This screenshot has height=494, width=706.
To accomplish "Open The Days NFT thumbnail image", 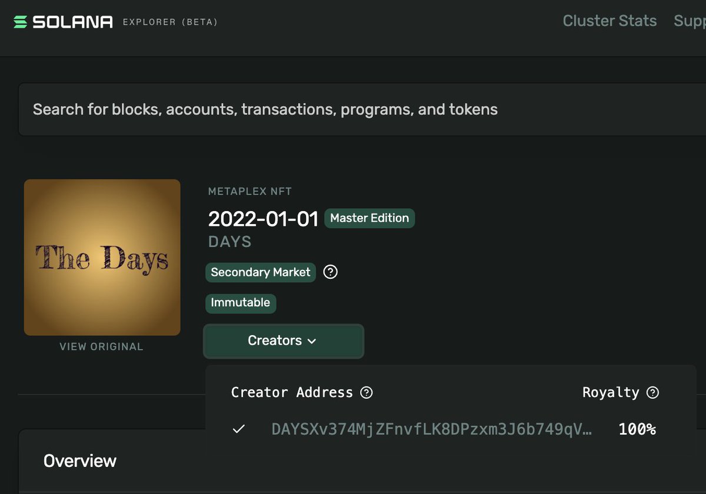I will coord(102,258).
